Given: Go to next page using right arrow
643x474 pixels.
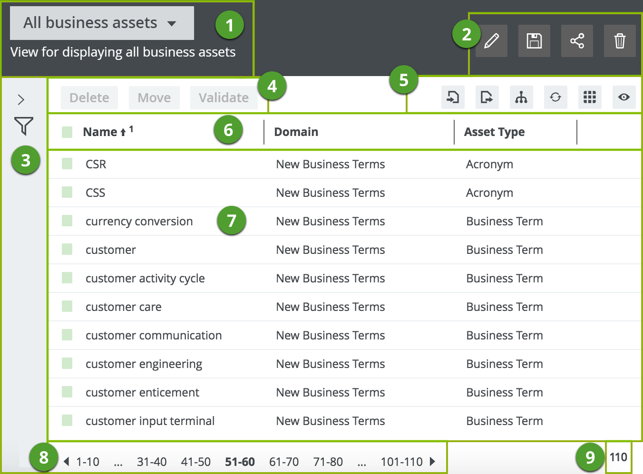Looking at the screenshot, I should [432, 461].
